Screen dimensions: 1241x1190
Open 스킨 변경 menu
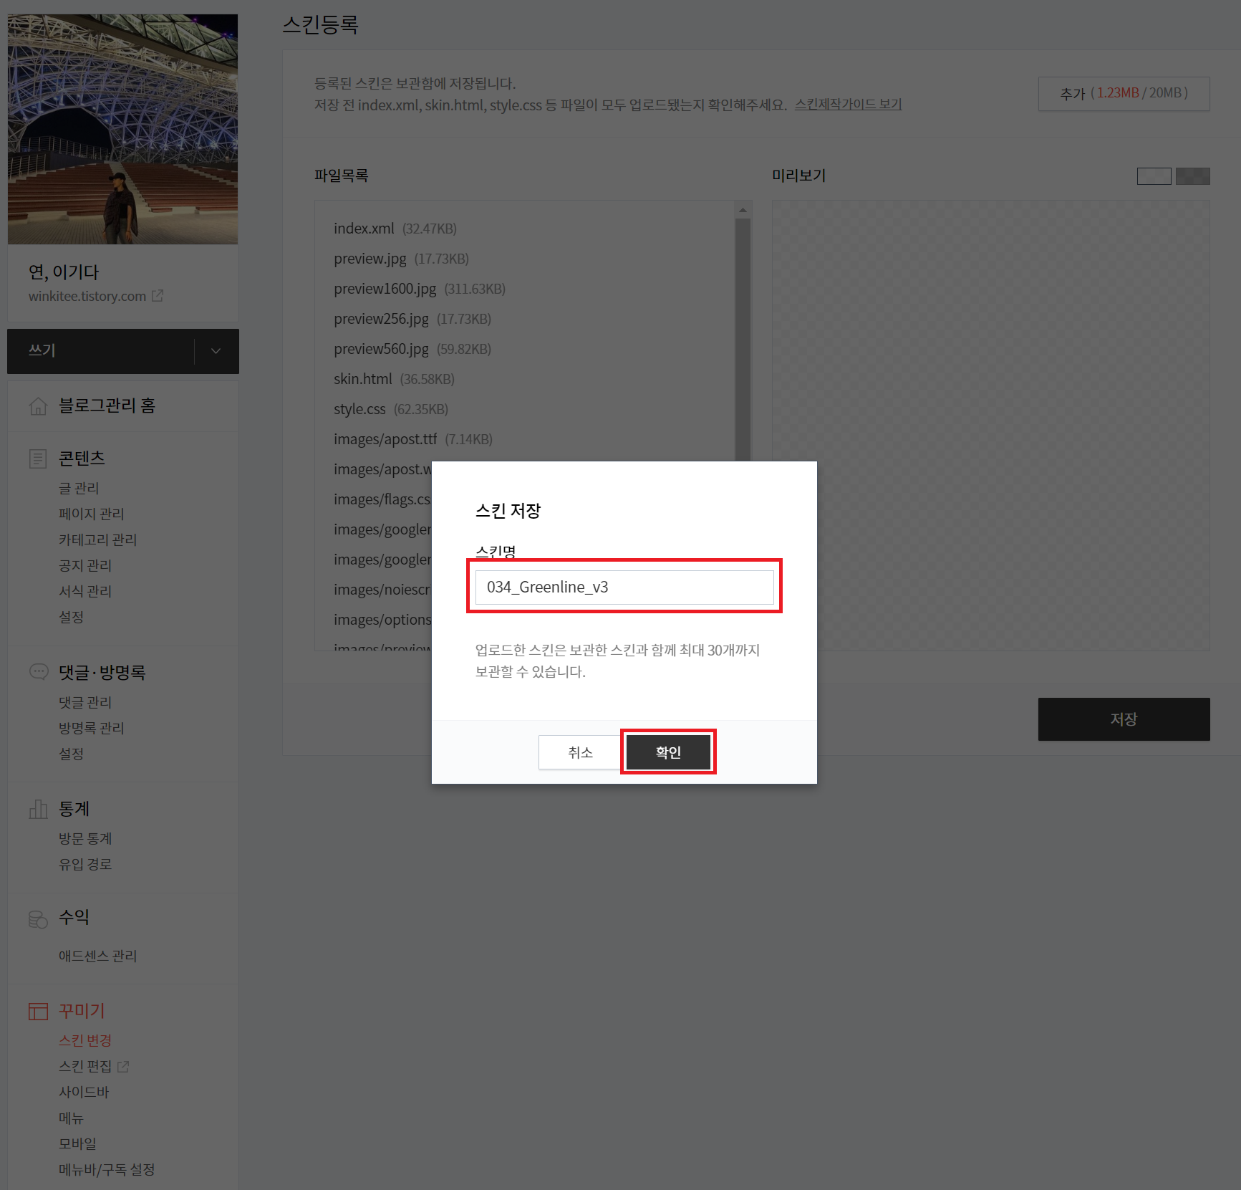click(x=85, y=1040)
